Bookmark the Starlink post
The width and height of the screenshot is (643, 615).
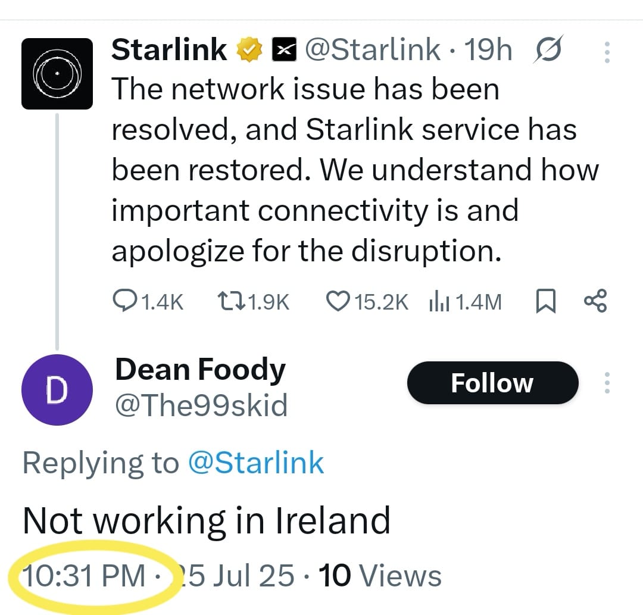[x=545, y=302]
